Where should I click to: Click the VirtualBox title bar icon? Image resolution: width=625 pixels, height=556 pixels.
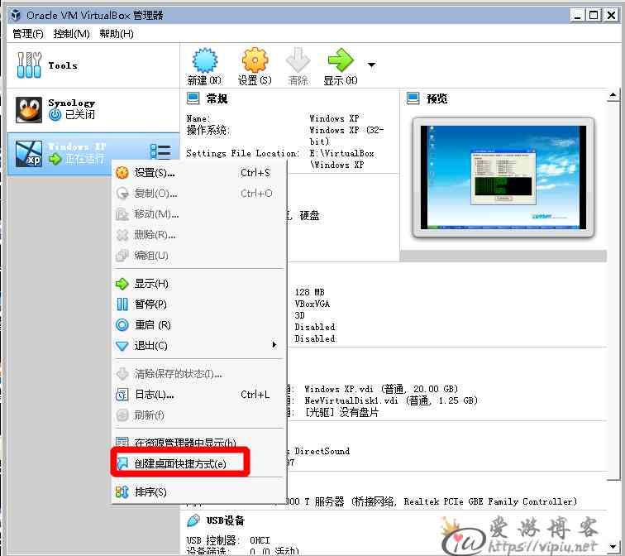tap(16, 15)
